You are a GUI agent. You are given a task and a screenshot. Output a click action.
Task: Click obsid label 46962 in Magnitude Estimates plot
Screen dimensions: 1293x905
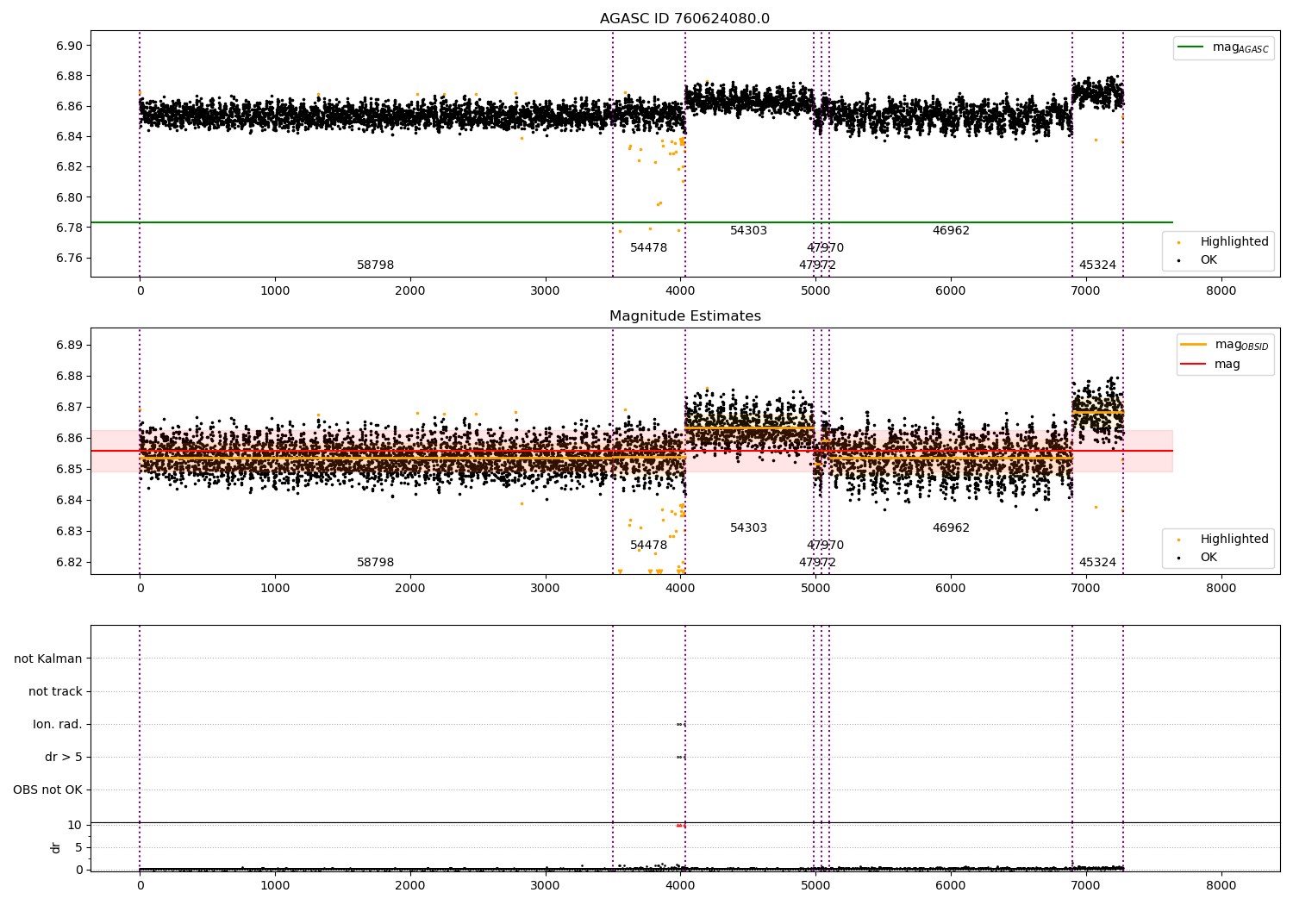951,528
